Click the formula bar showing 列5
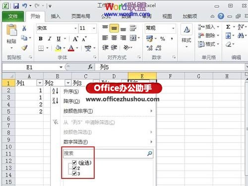 coord(170,67)
